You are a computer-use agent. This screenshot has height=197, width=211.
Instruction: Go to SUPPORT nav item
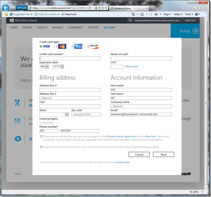point(93,28)
